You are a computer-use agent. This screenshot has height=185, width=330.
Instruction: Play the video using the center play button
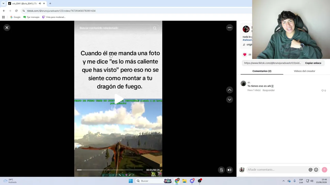click(118, 99)
